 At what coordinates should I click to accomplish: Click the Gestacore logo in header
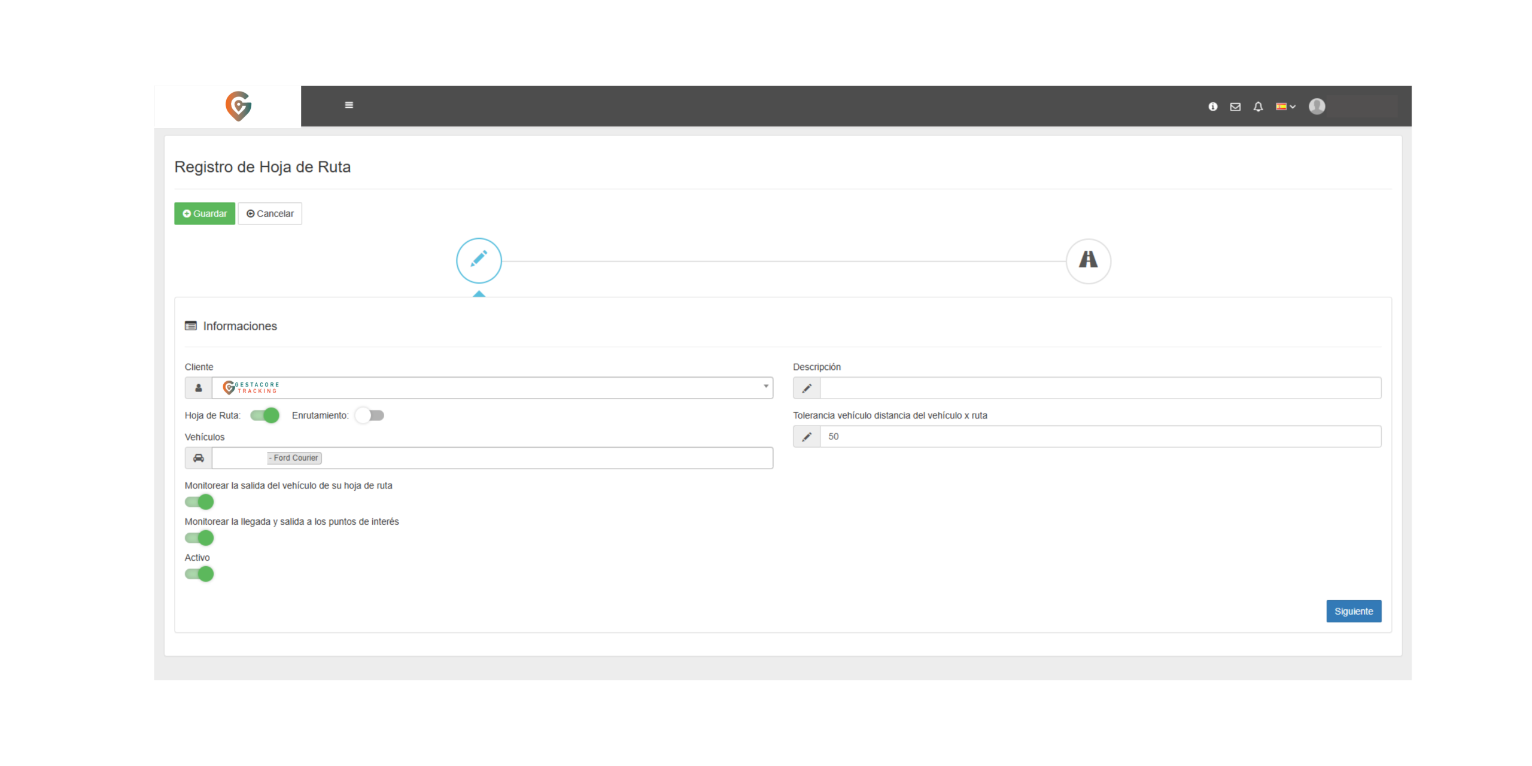click(238, 106)
